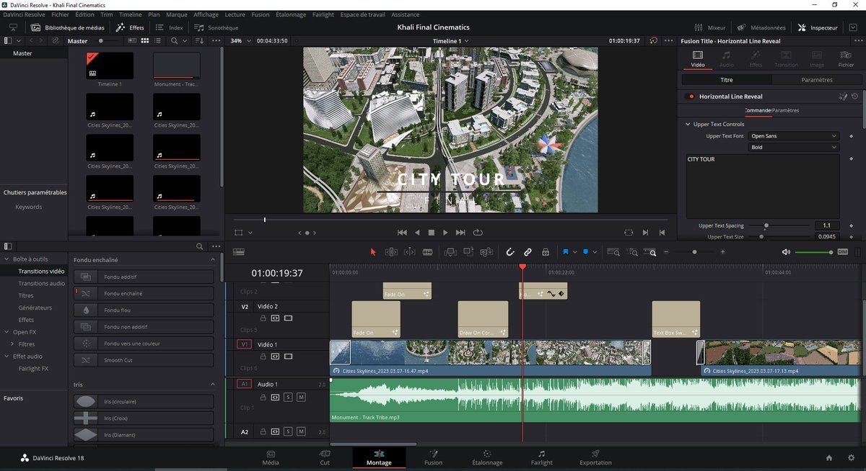Add a blue marker to the timeline
The height and width of the screenshot is (471, 866).
pos(585,252)
